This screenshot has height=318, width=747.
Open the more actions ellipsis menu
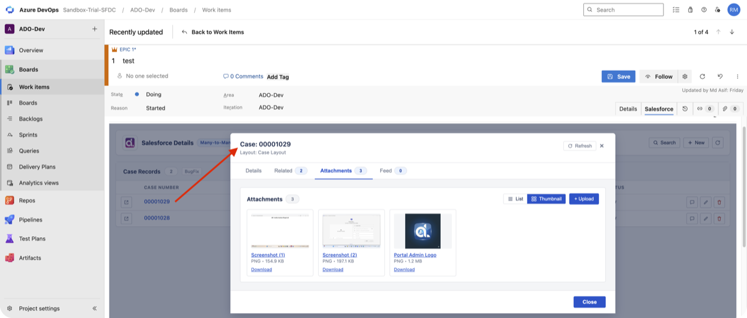[x=738, y=76]
